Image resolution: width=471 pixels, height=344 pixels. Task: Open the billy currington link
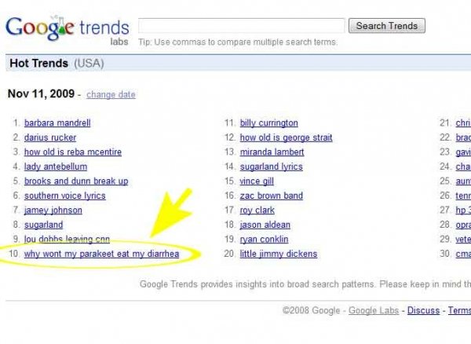click(x=268, y=123)
